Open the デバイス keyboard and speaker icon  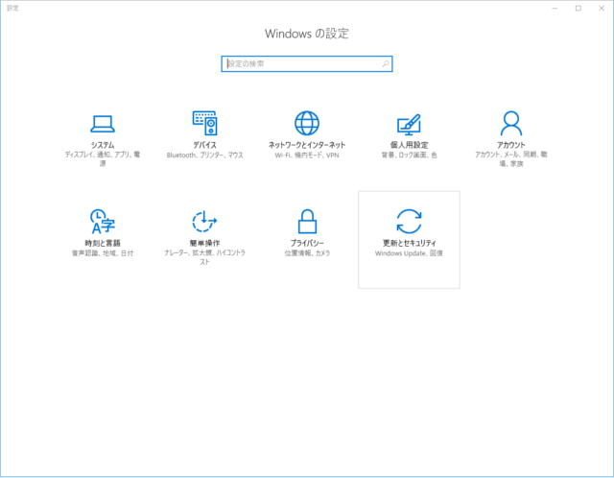point(204,123)
